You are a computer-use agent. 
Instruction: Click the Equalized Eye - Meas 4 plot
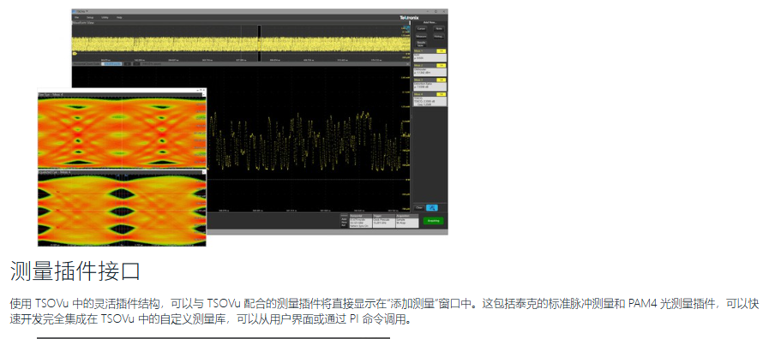coord(122,210)
